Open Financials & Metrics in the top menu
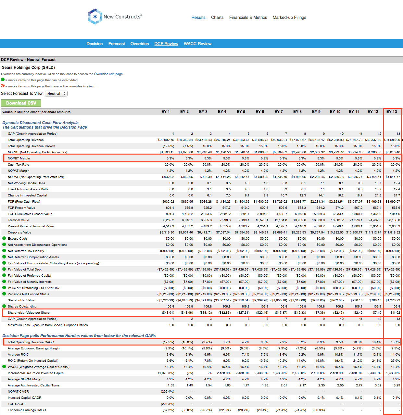 pyautogui.click(x=248, y=18)
